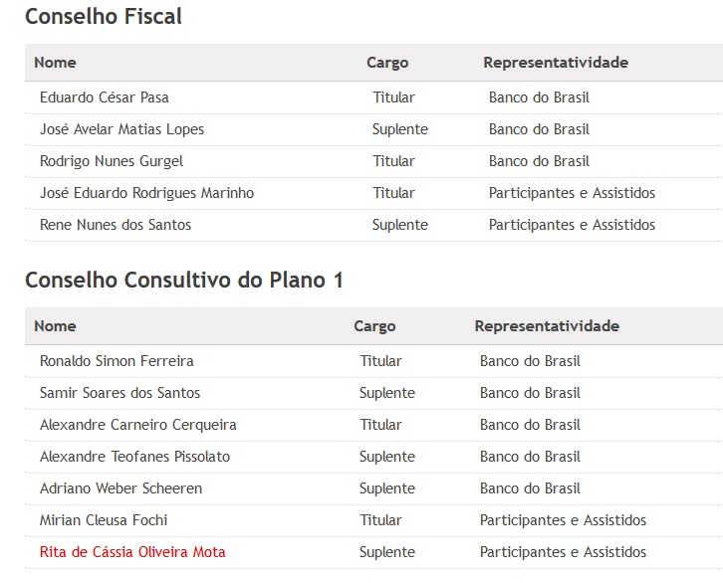Select Rodrigo Nunes Gurgel in Conselho Fiscal
This screenshot has height=583, width=723.
click(x=112, y=161)
